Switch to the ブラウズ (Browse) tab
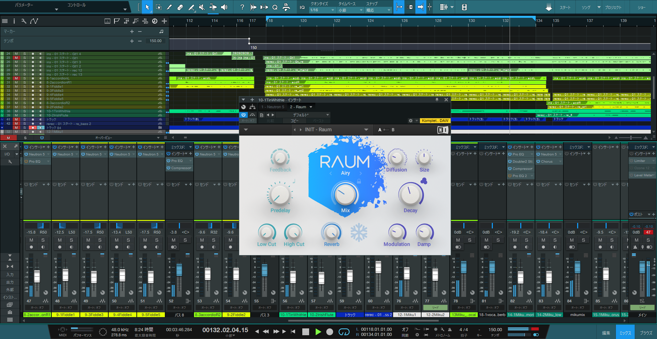657x339 pixels. pyautogui.click(x=646, y=333)
